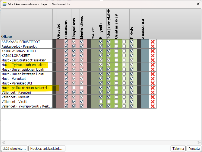202x152 pixels.
Task: Toggle Pikkolo checkbox for Välilehdet - Kalenteri
Action: pos(132,92)
